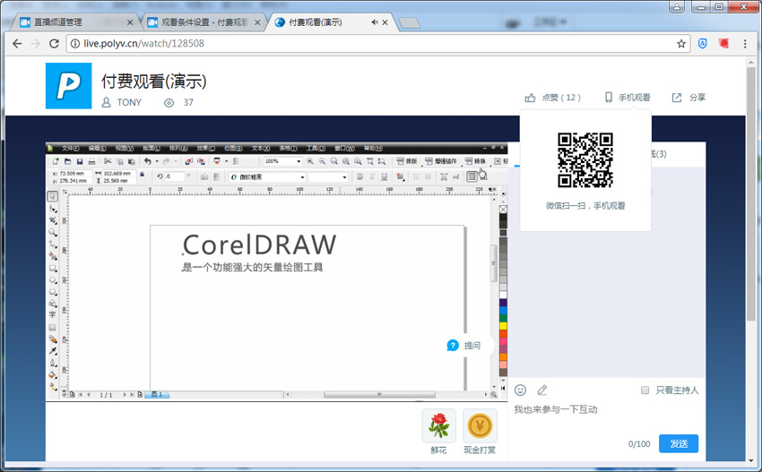Click the chat message input field

[x=601, y=410]
